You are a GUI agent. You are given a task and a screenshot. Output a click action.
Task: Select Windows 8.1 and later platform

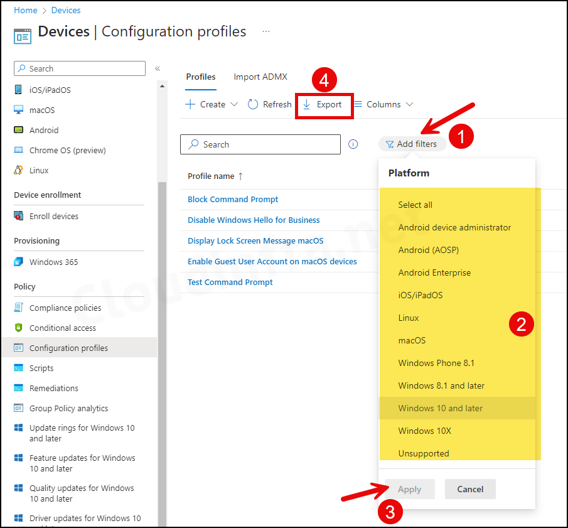click(457, 385)
